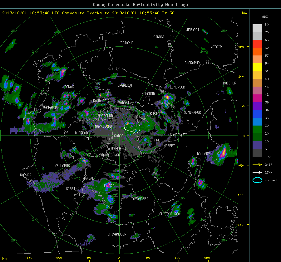Click the Gadag_Composite_Reflectivity_Web_Image title

pos(140,5)
